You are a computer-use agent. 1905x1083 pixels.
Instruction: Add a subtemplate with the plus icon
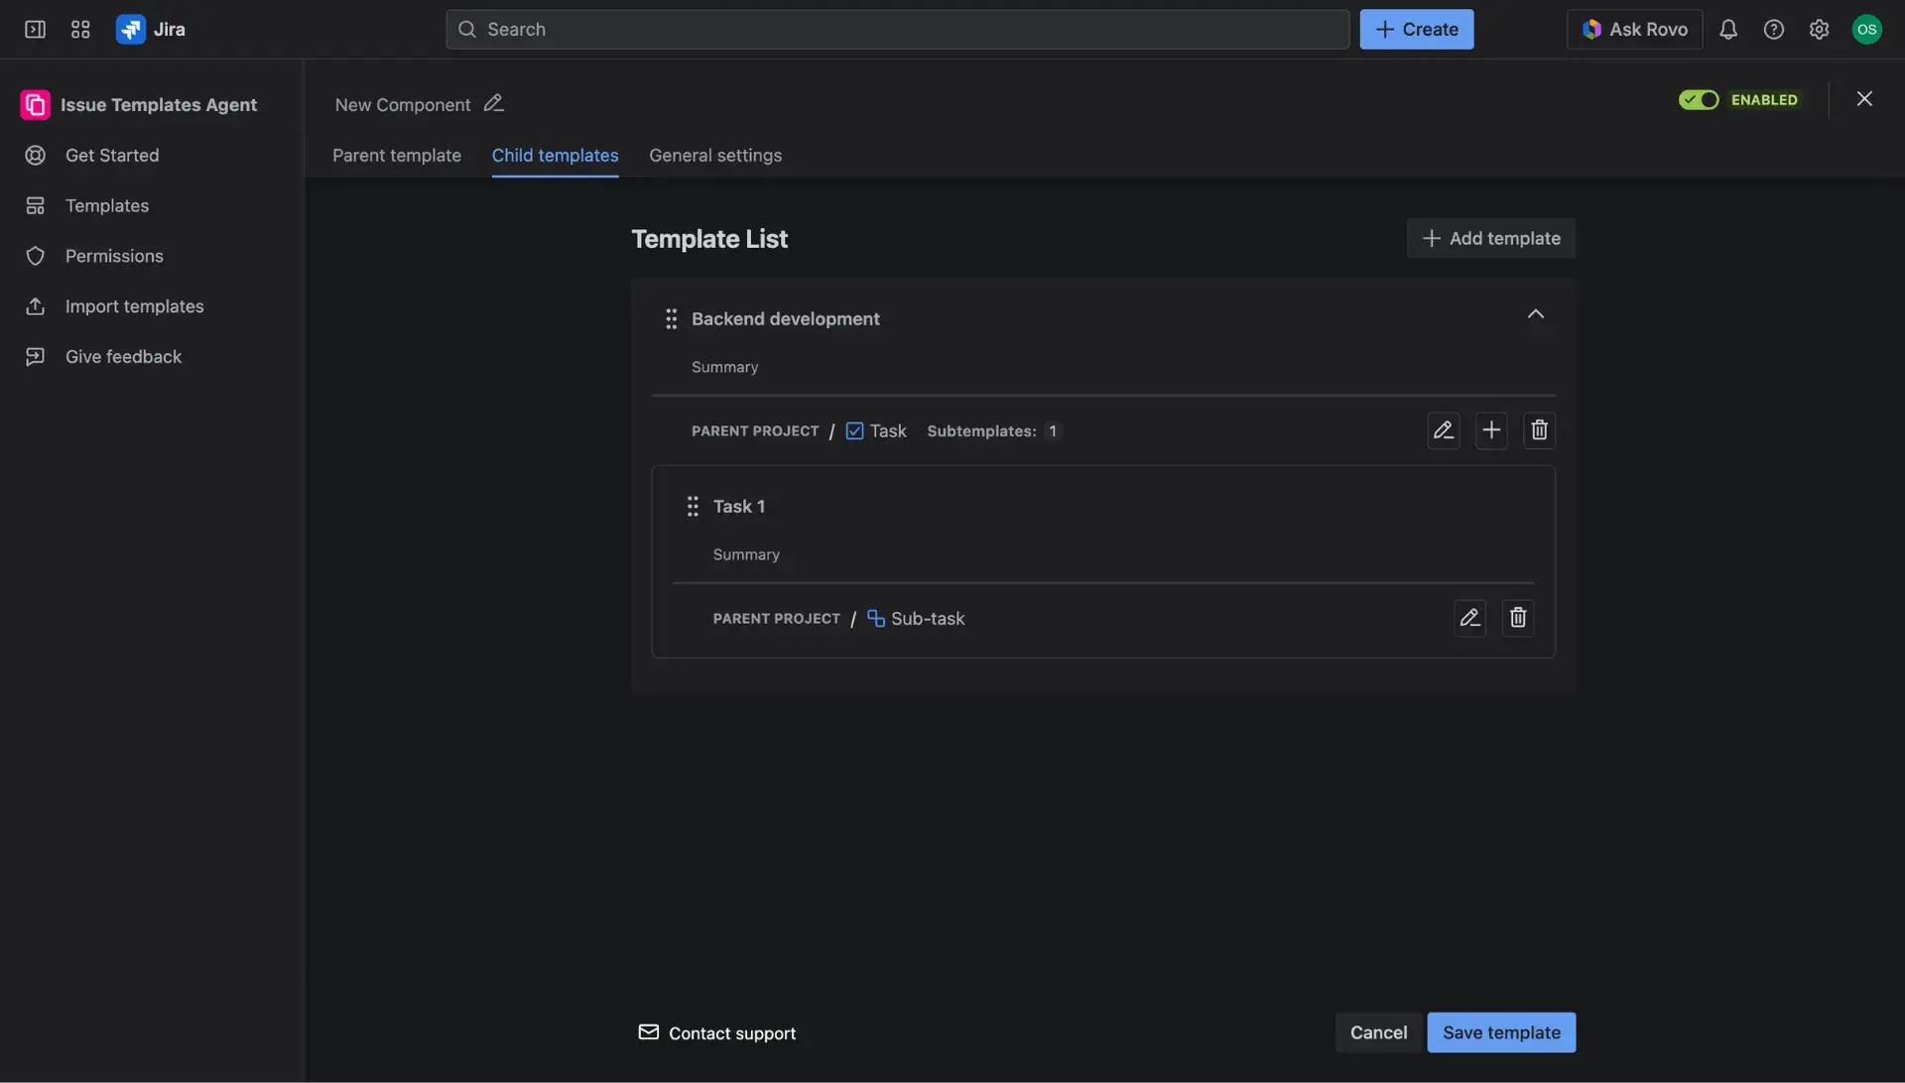click(1491, 429)
